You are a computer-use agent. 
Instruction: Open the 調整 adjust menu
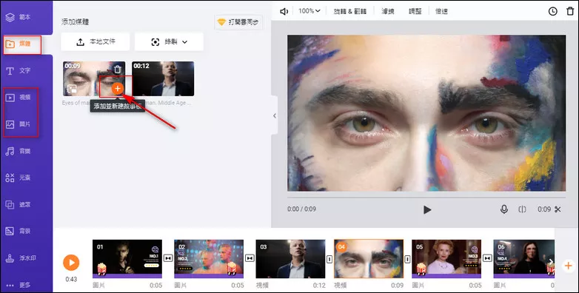[x=415, y=11]
